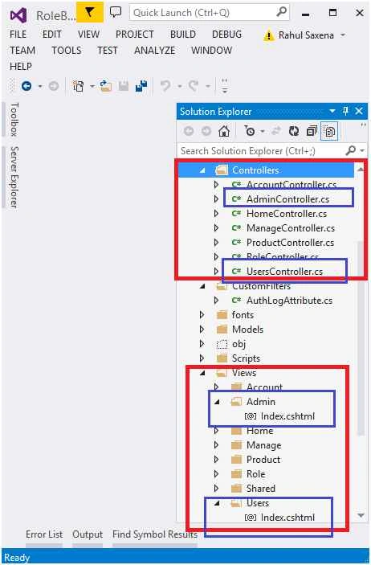Collapse the Admin views folder
Screen dimensions: 371x565
217,402
